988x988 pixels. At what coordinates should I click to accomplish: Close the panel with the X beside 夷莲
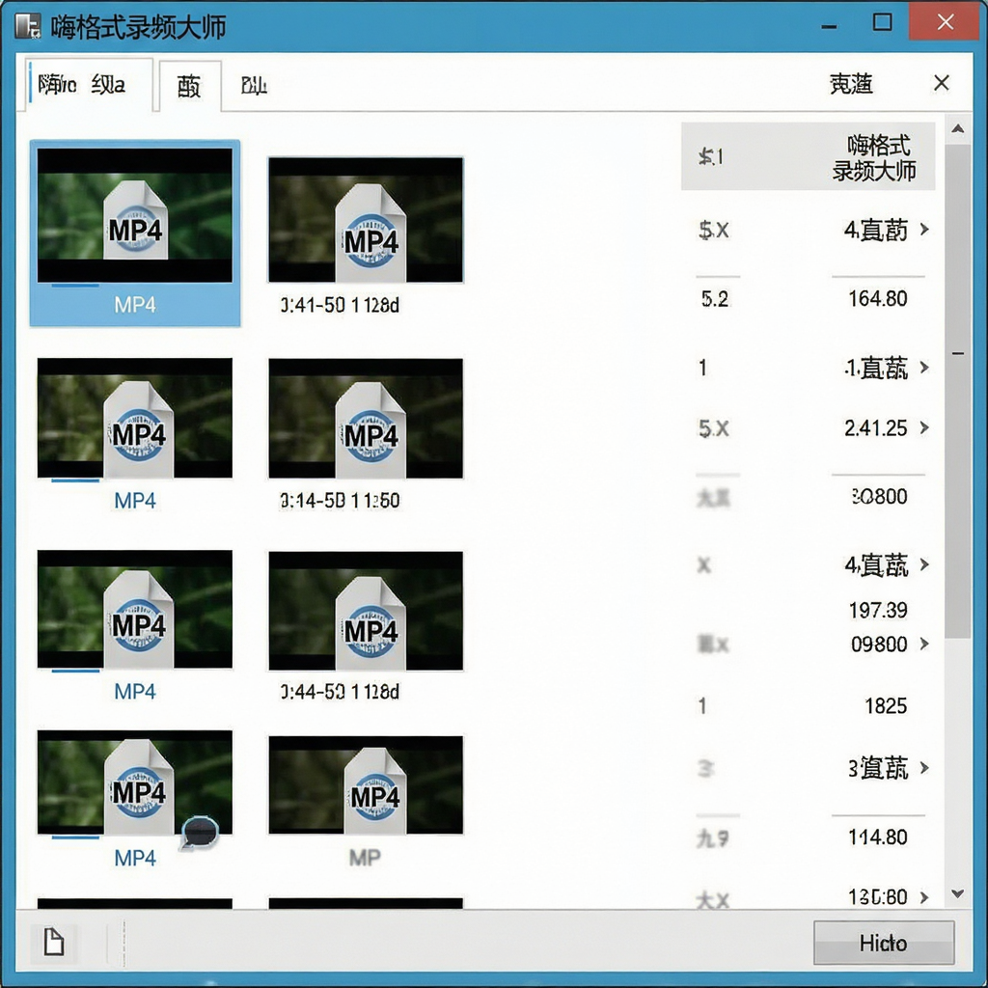click(x=942, y=83)
